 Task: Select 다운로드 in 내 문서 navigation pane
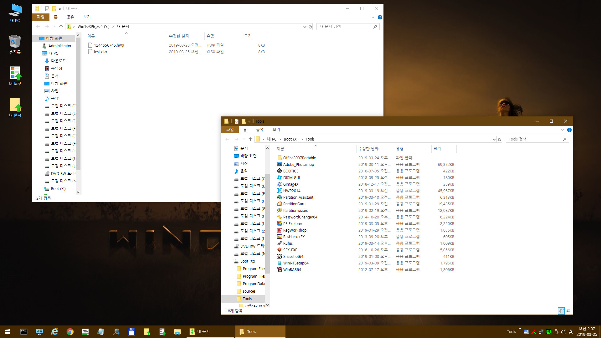(x=59, y=61)
